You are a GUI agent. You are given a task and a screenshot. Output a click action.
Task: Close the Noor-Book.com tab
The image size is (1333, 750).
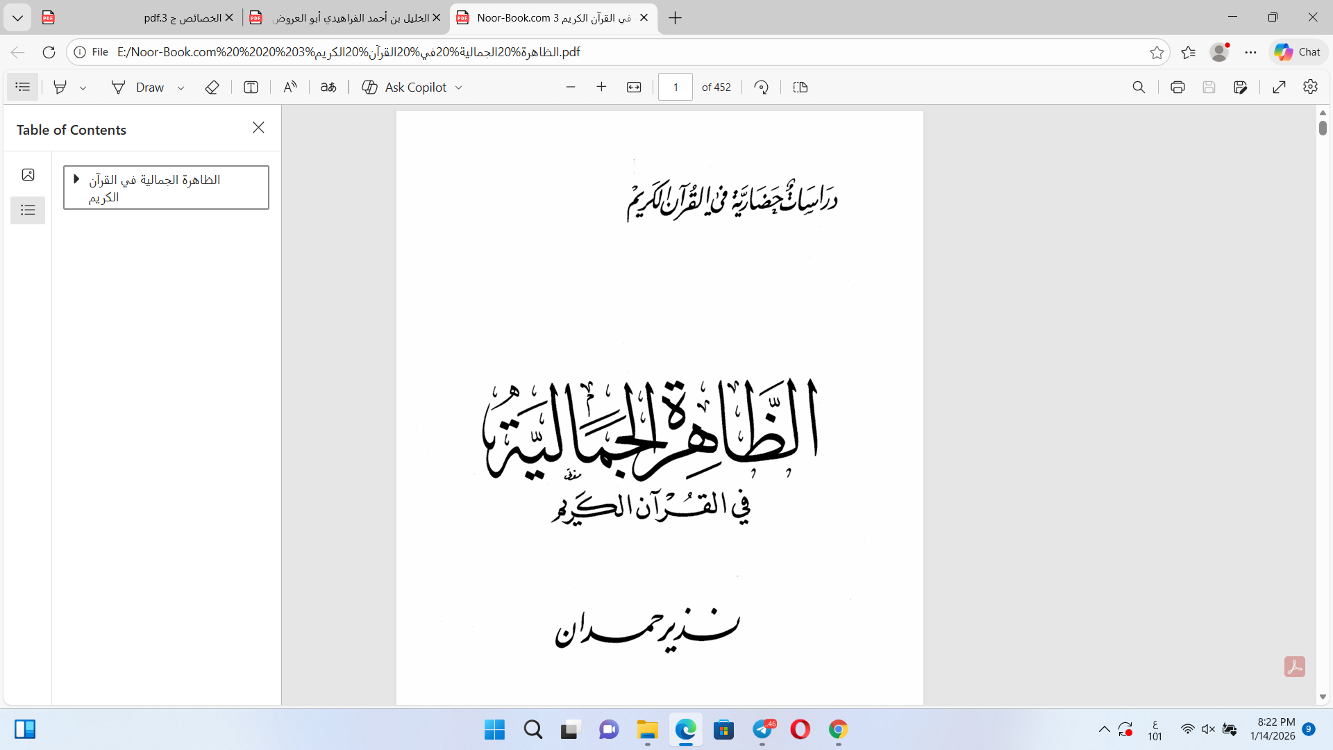644,17
